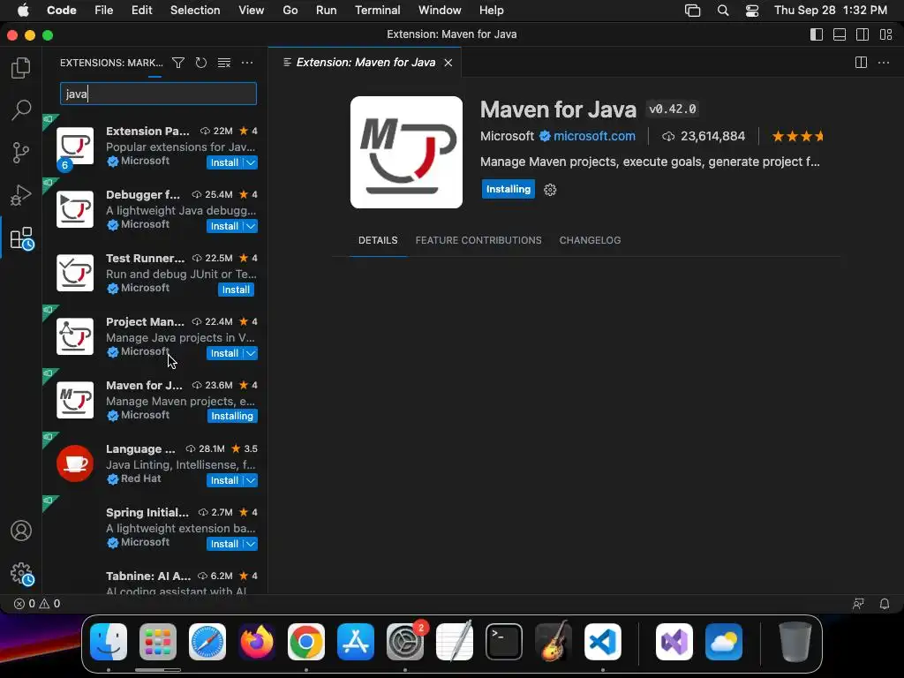
Task: Select Maven for Java list entry title
Action: click(144, 385)
